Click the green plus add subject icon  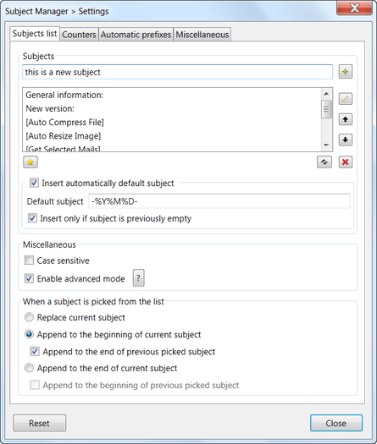(x=345, y=72)
